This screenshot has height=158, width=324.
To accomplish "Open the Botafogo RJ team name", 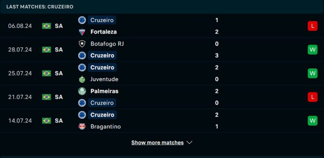I will (107, 44).
